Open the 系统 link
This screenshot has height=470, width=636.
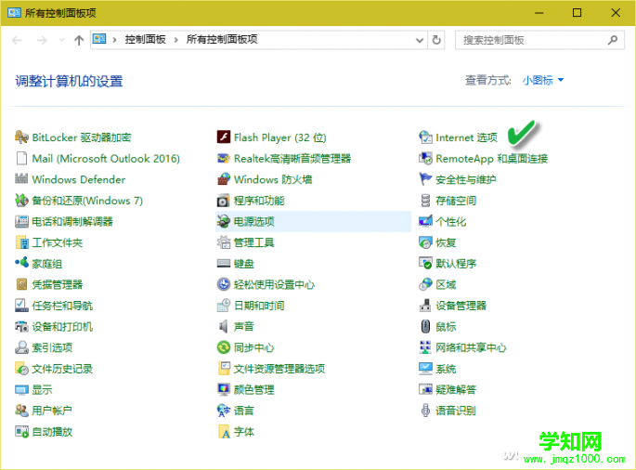tap(446, 369)
